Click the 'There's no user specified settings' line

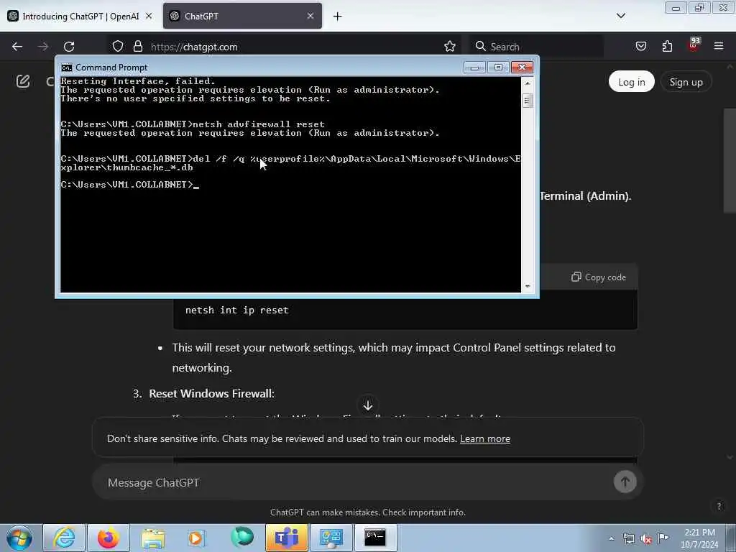[195, 98]
